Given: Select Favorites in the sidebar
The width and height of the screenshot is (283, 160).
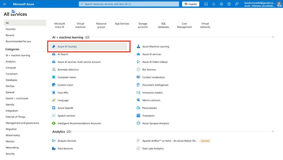Looking at the screenshot, I should 11,29.
